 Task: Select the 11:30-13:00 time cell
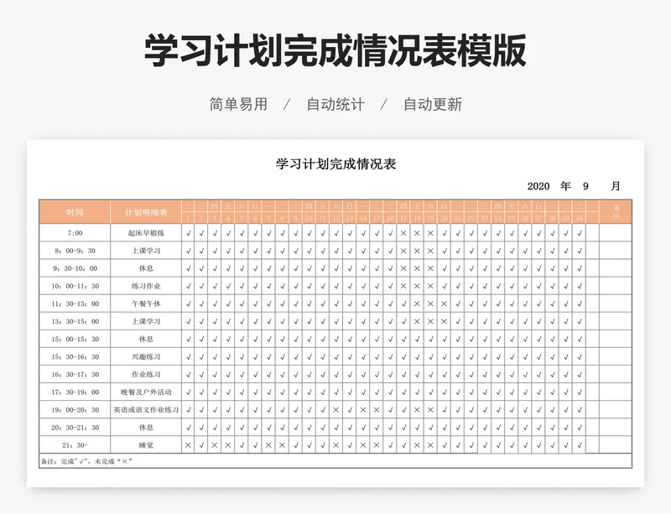click(x=75, y=304)
